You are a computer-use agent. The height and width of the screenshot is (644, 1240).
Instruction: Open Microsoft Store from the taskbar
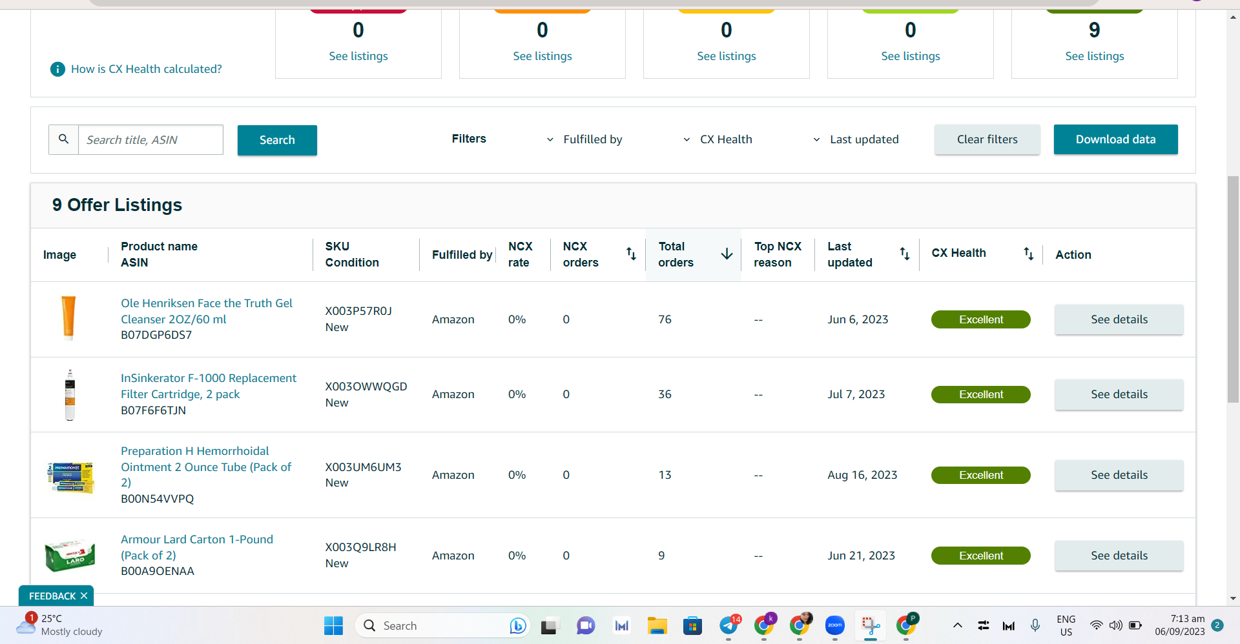point(692,625)
